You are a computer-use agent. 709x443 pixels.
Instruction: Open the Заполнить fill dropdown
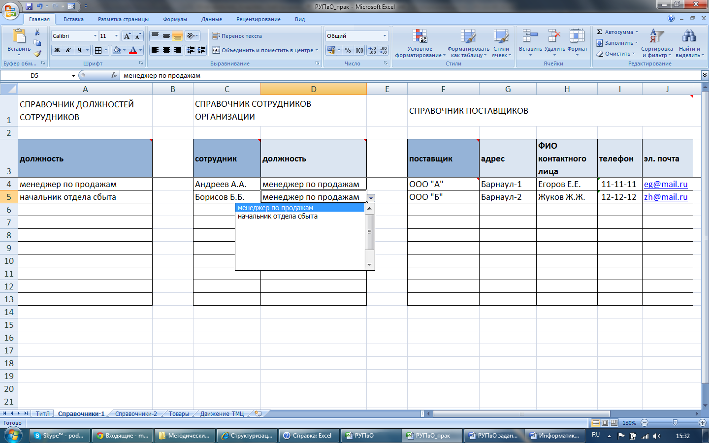(x=636, y=43)
